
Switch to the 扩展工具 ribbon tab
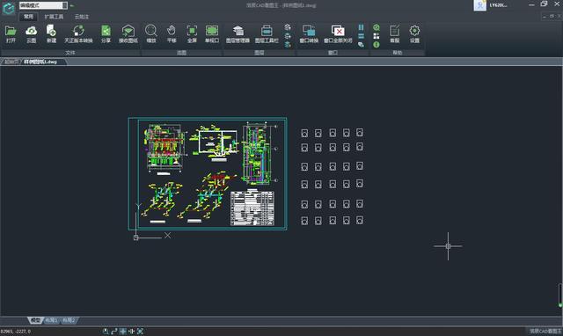[54, 17]
